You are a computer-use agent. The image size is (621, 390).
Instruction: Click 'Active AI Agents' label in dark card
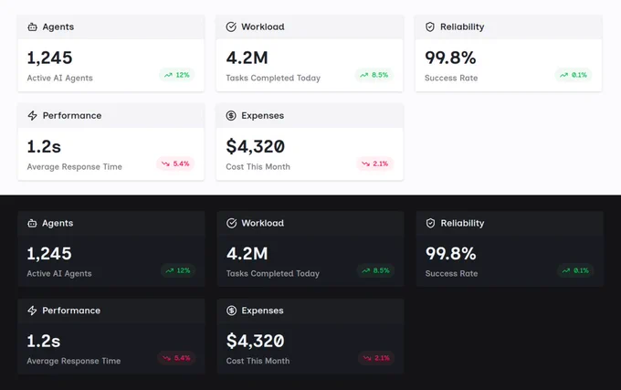[x=59, y=274]
